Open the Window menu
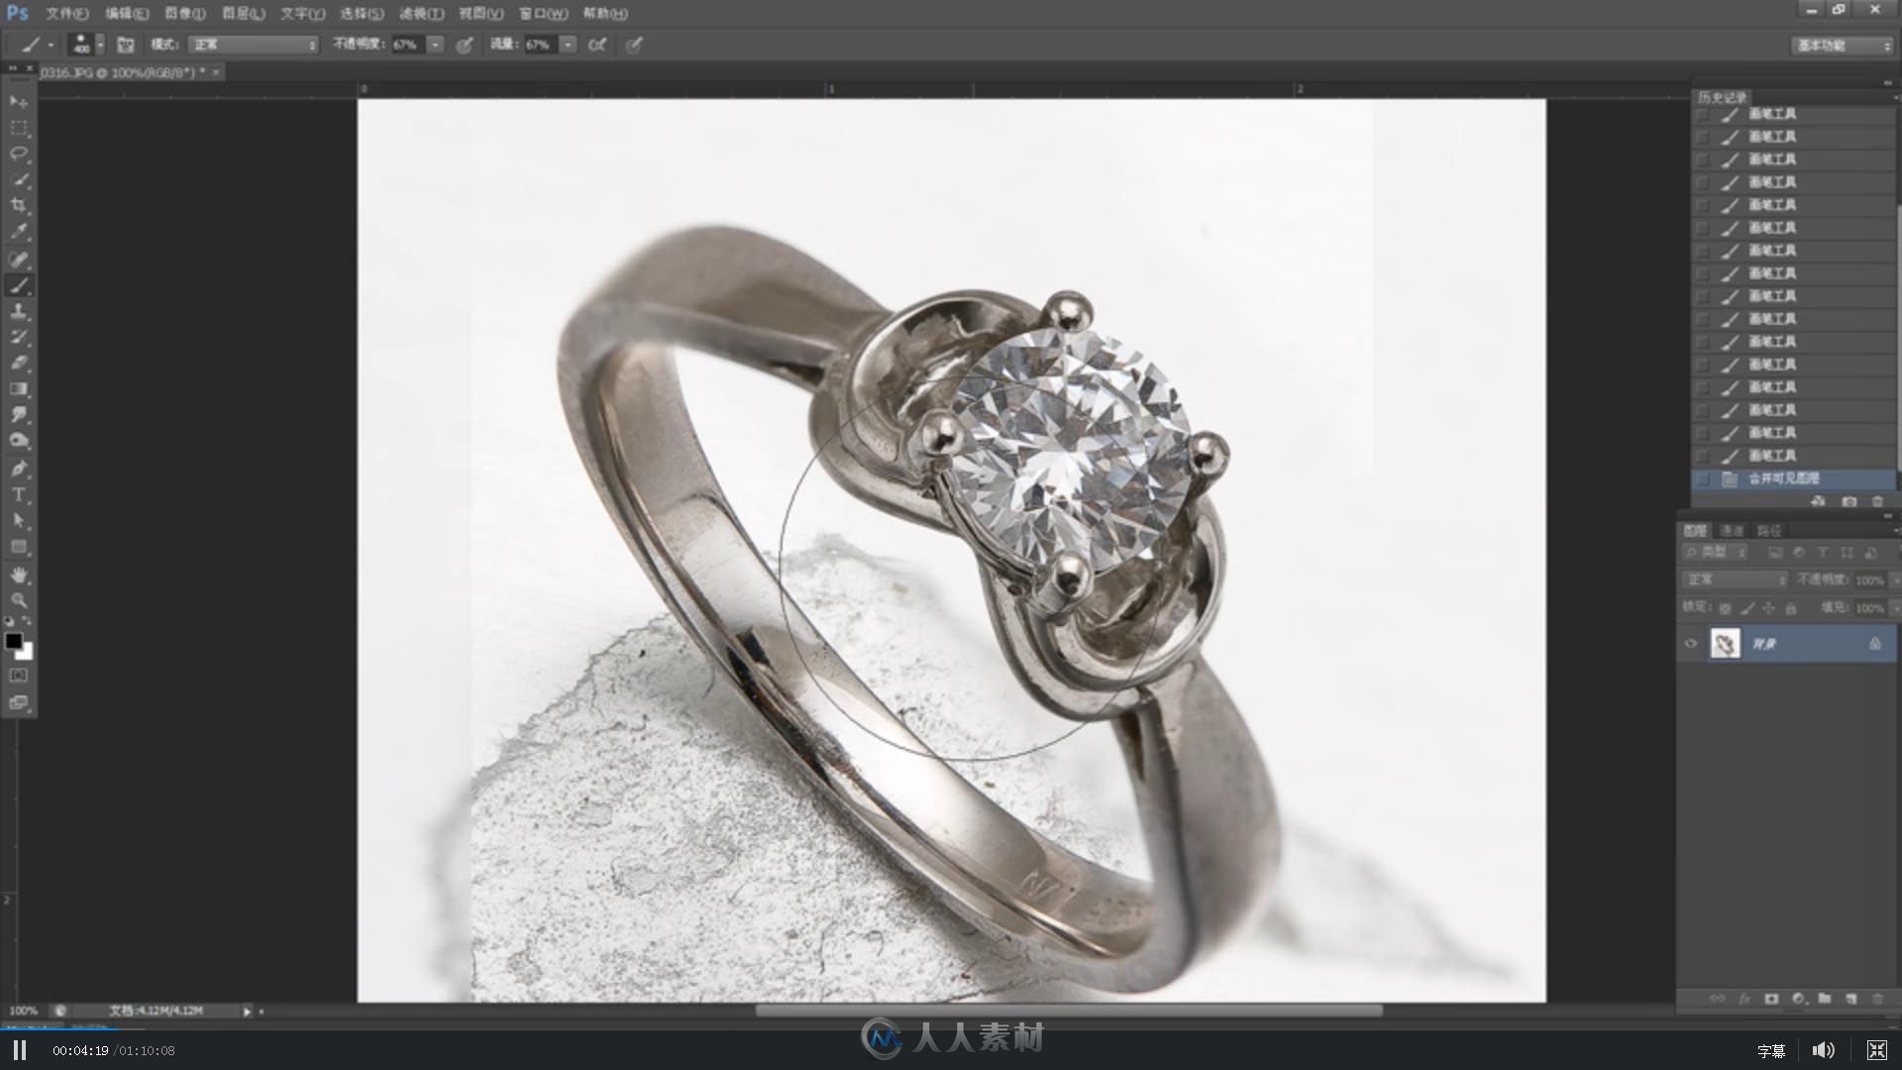1902x1070 pixels. coord(544,14)
